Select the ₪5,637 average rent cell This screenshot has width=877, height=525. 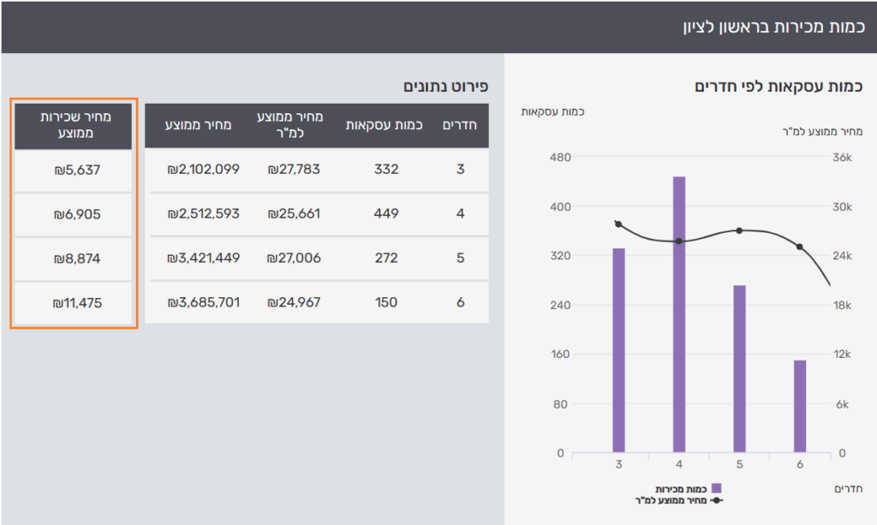(x=75, y=170)
